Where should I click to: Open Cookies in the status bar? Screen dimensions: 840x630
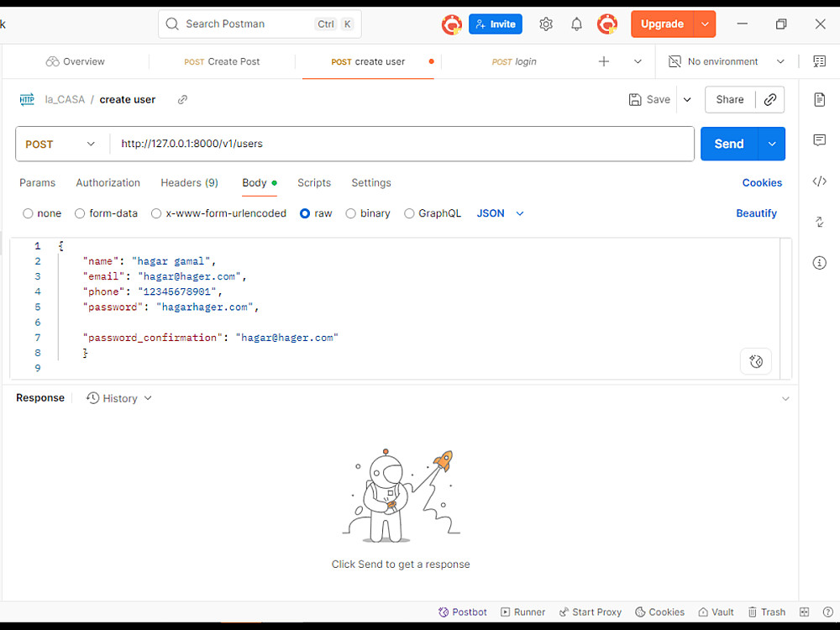(x=659, y=612)
